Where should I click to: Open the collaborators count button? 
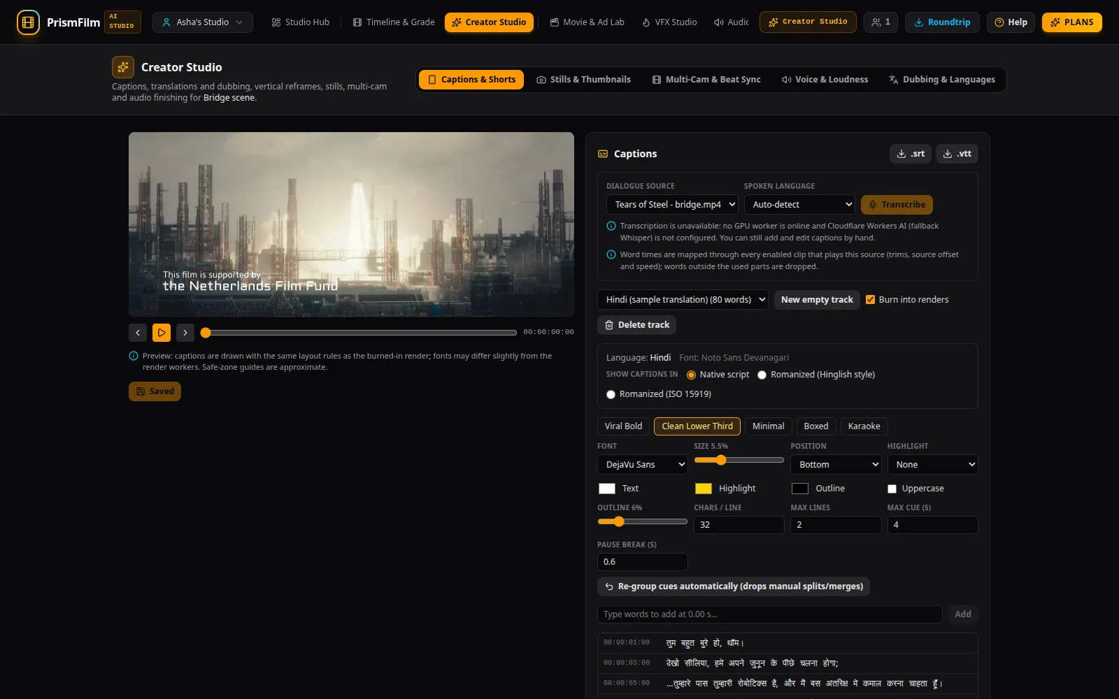[x=881, y=22]
